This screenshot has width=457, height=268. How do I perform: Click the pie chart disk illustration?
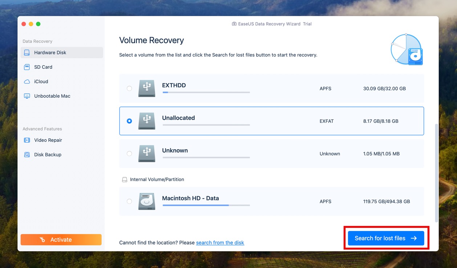[407, 50]
